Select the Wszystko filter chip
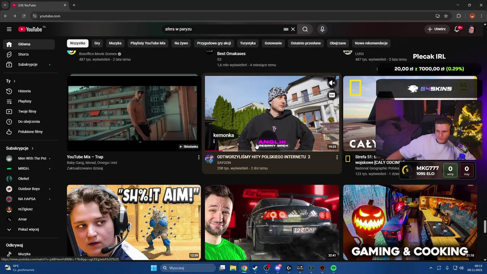Screen dimensions: 487x274 pos(78,43)
